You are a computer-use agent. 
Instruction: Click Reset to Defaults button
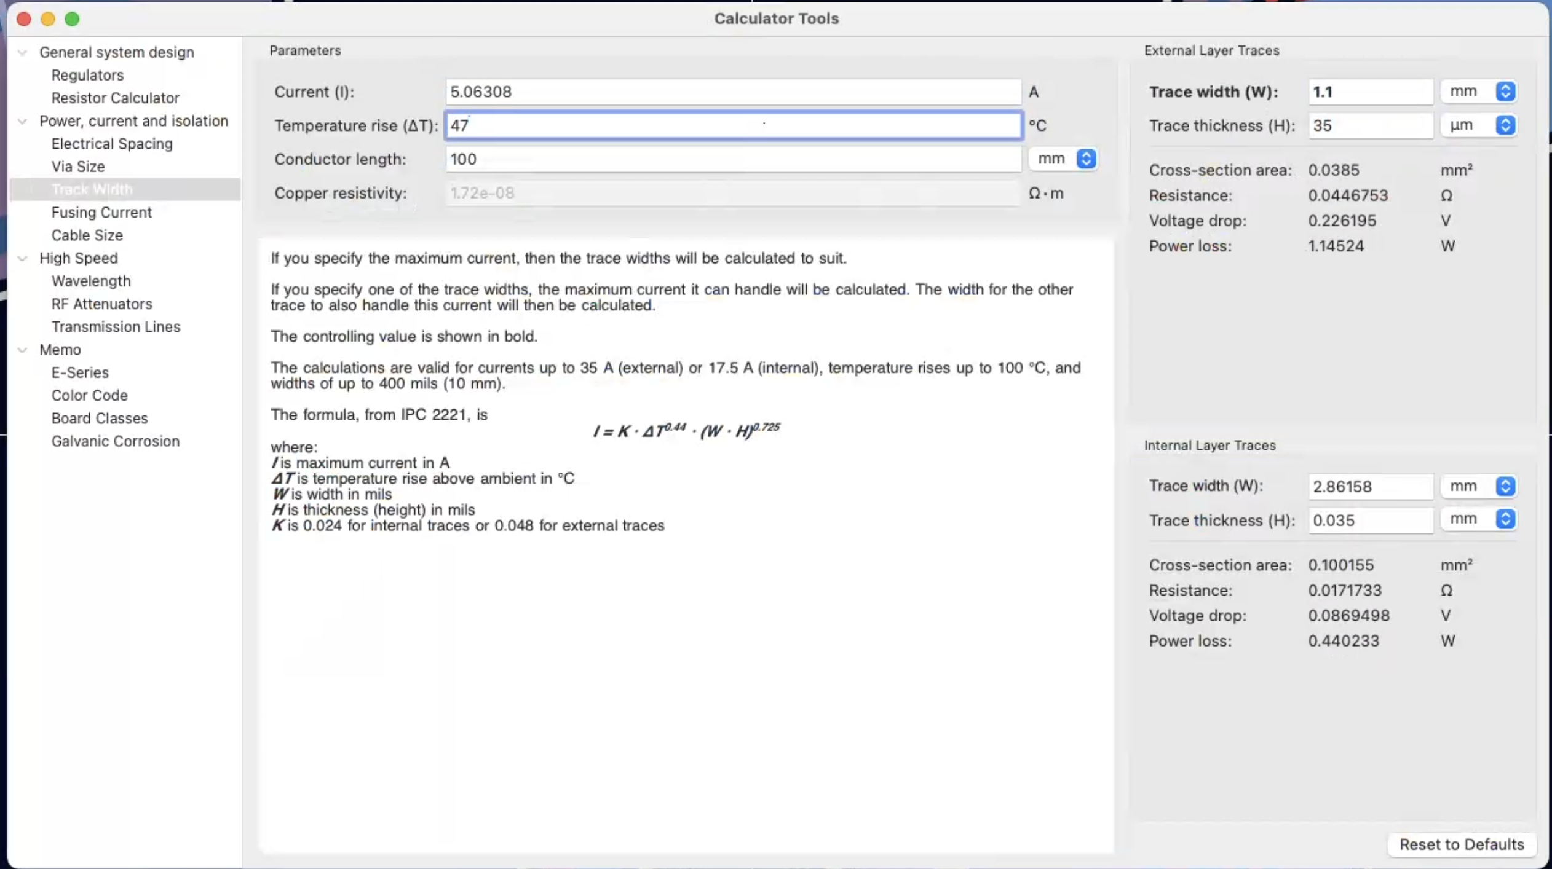[x=1461, y=844]
